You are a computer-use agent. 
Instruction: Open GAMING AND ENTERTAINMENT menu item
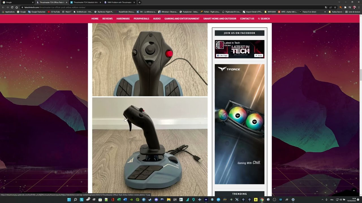pos(182,19)
